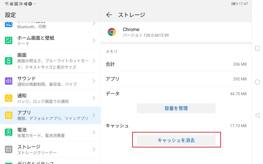Tap the play circle status bar icon
This screenshot has width=263, height=164.
(30, 4)
